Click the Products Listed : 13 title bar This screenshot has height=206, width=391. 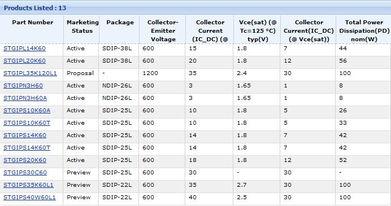click(195, 8)
